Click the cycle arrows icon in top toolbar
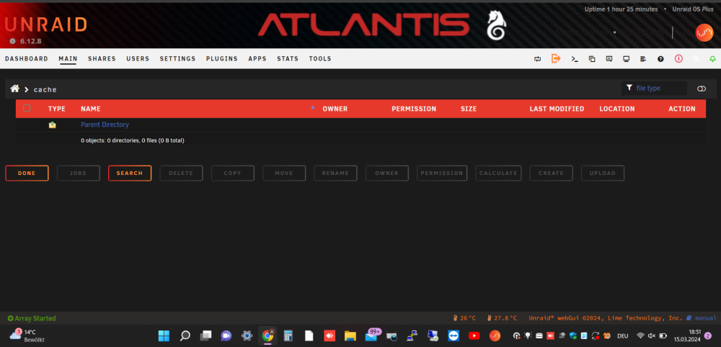 click(538, 59)
